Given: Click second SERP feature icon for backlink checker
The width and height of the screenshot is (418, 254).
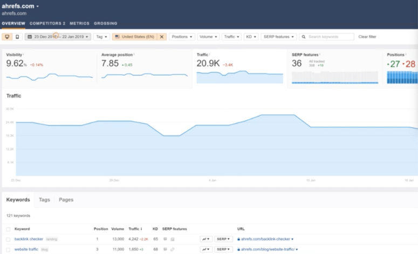Looking at the screenshot, I should coord(173,239).
